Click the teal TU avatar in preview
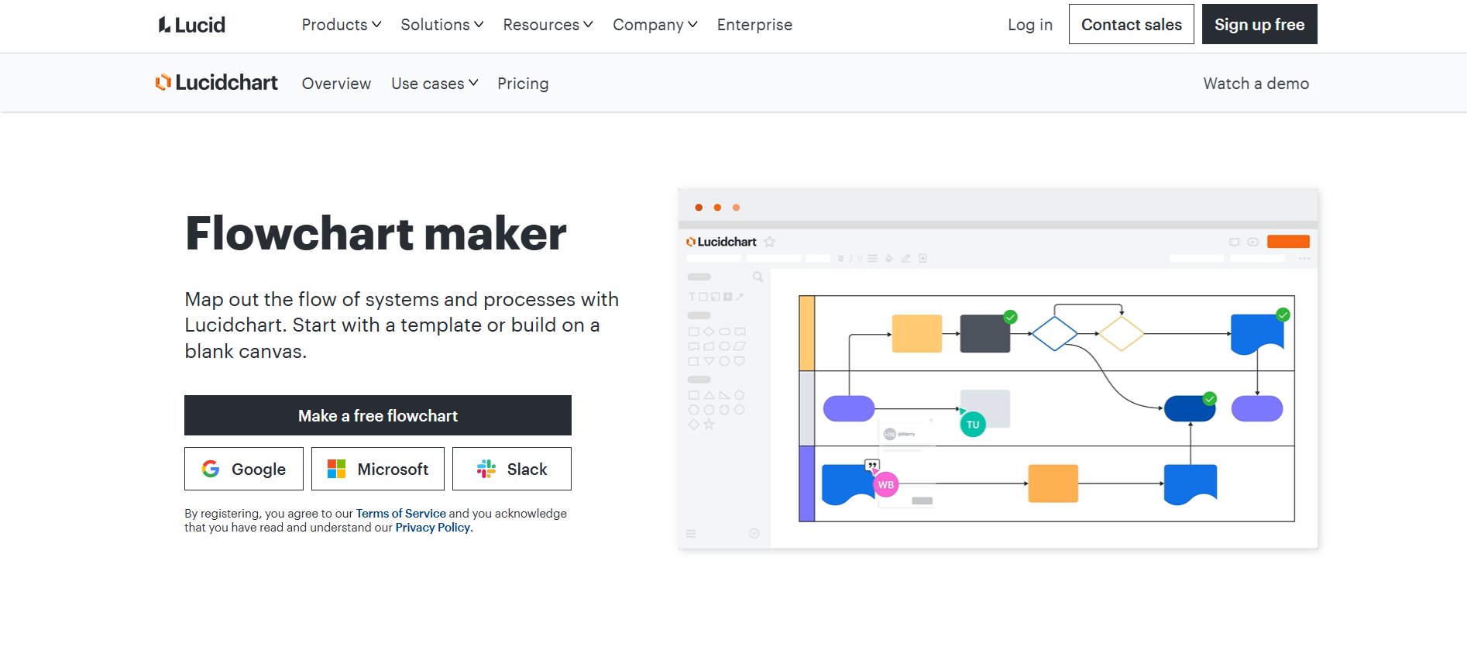The image size is (1467, 664). click(973, 425)
